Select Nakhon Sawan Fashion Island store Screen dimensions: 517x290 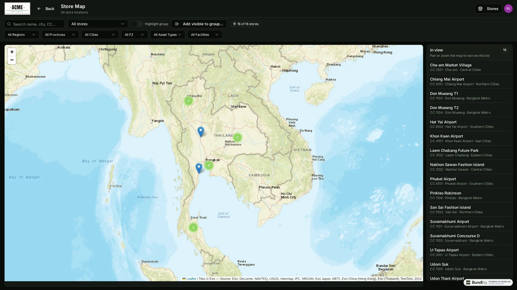[469, 167]
